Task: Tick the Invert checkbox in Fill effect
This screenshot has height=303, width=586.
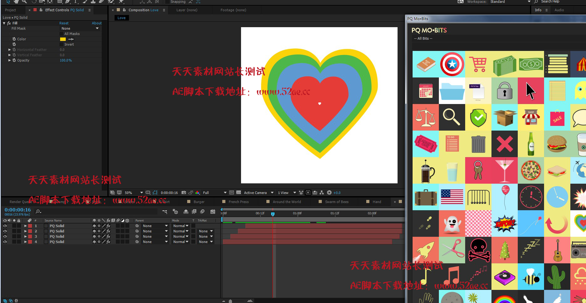Action: (x=61, y=44)
